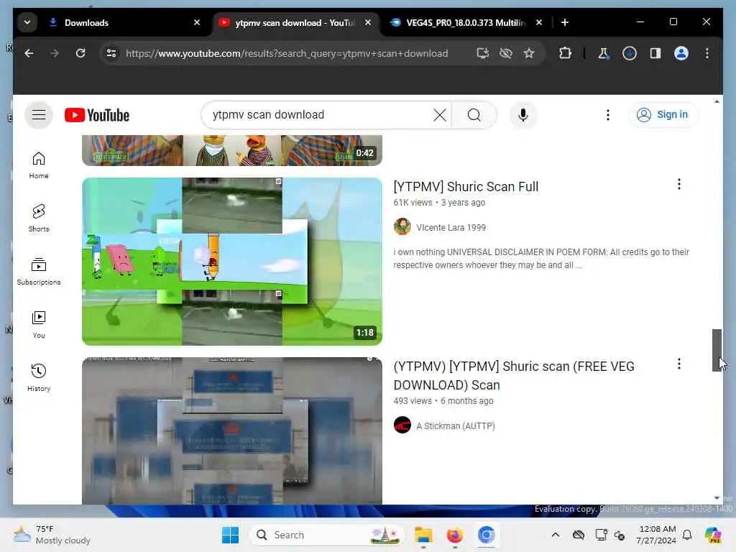Open options menu for Shuric Scan Full
The height and width of the screenshot is (552, 736).
coord(678,185)
